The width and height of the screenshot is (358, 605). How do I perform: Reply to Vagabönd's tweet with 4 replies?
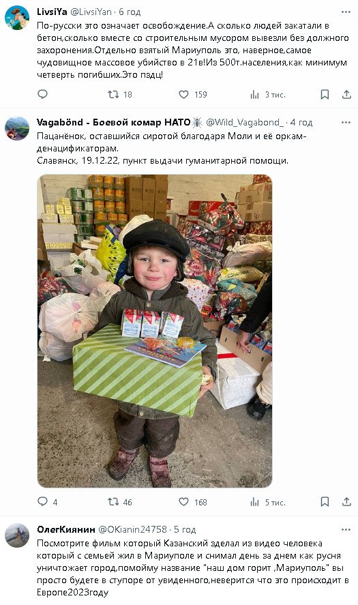coord(48,501)
